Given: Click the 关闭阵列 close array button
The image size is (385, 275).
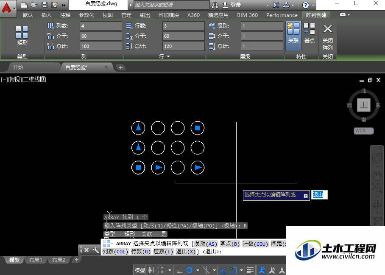Looking at the screenshot, I should point(327,37).
